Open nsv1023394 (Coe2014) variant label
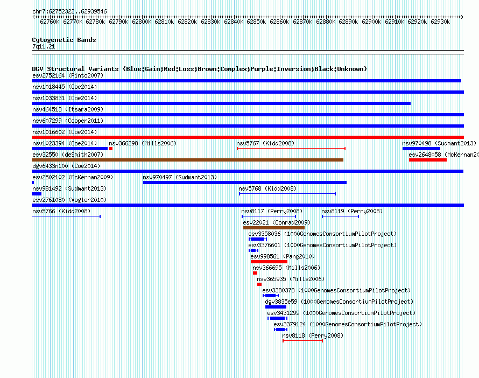 point(65,143)
